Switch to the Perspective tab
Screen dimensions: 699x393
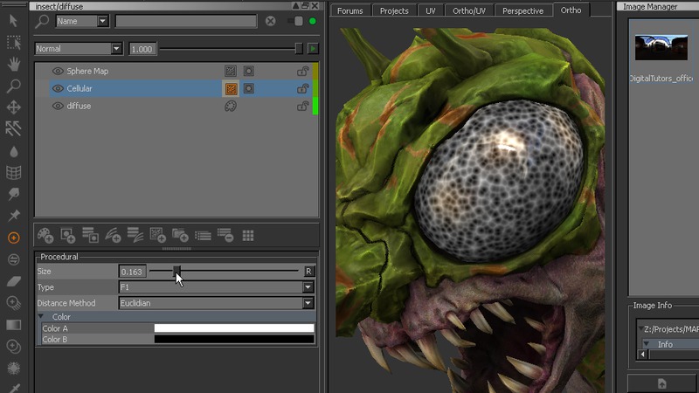pyautogui.click(x=523, y=10)
